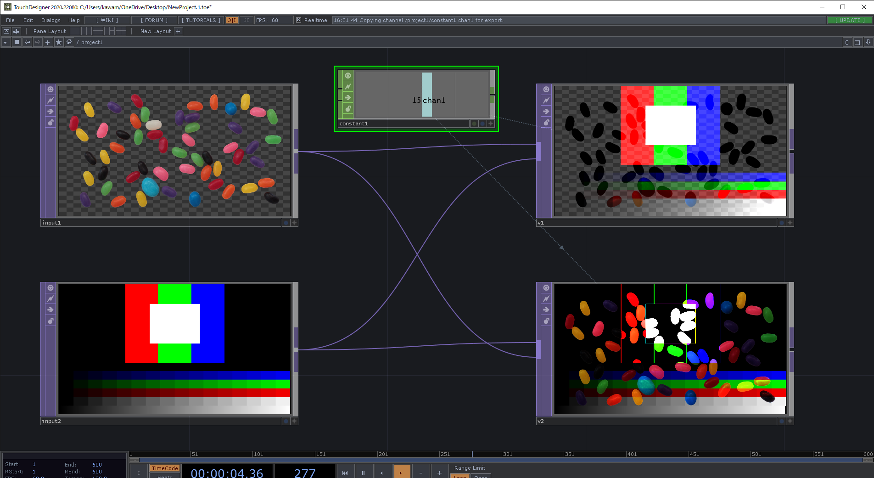This screenshot has width=874, height=478.
Task: Toggle the O|I power button
Action: tap(232, 20)
